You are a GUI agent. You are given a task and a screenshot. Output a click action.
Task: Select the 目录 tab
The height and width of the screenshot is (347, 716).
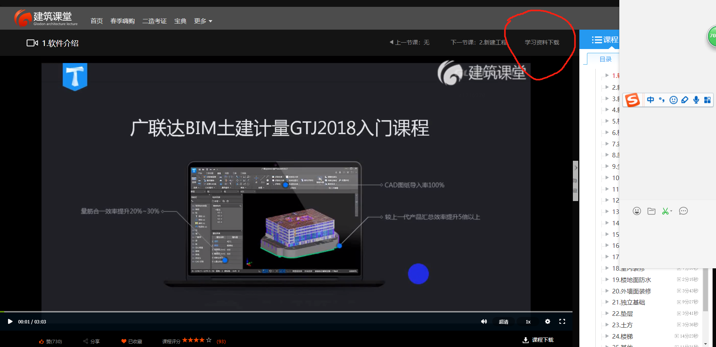[605, 59]
